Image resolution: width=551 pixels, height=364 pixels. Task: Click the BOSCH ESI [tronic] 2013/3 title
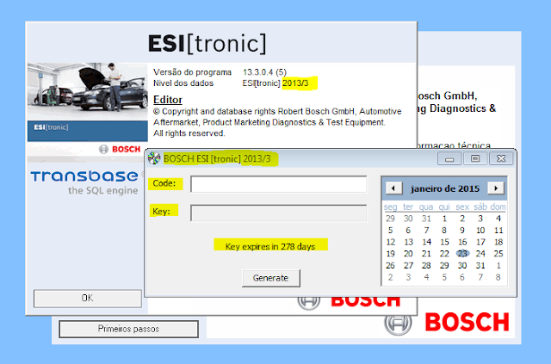tap(217, 159)
